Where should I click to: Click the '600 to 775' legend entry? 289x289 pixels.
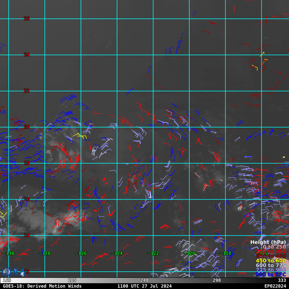pyautogui.click(x=271, y=266)
